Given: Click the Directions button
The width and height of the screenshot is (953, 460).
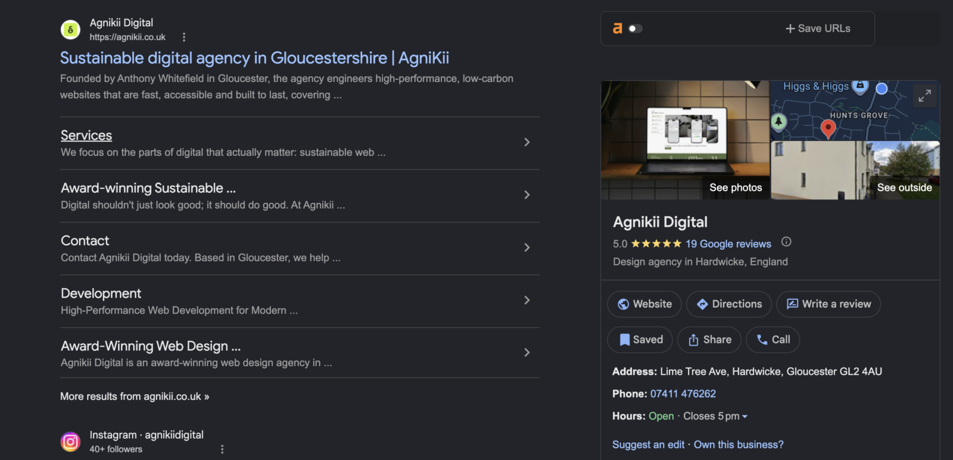Looking at the screenshot, I should click(x=729, y=304).
